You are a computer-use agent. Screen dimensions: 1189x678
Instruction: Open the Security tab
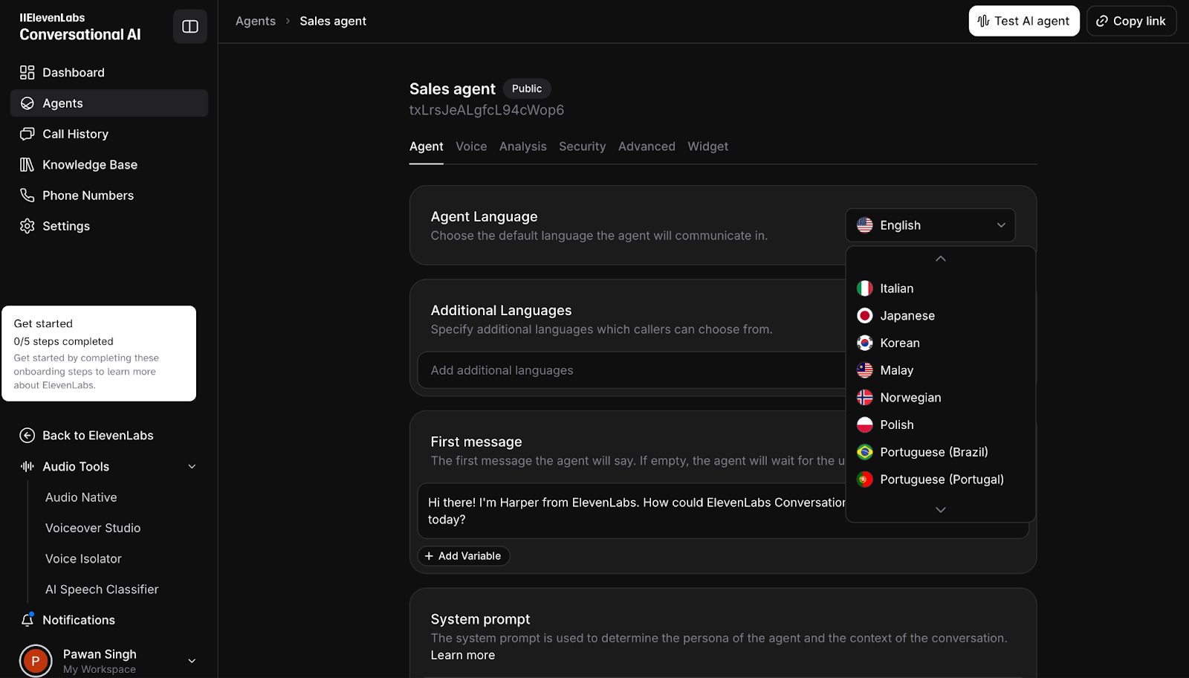583,146
